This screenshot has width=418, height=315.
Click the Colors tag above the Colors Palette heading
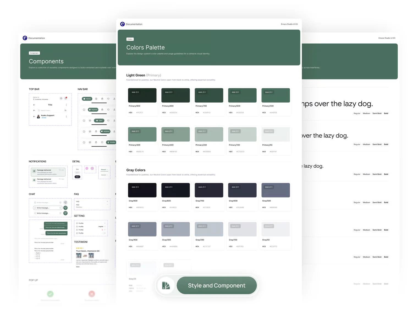(130, 39)
